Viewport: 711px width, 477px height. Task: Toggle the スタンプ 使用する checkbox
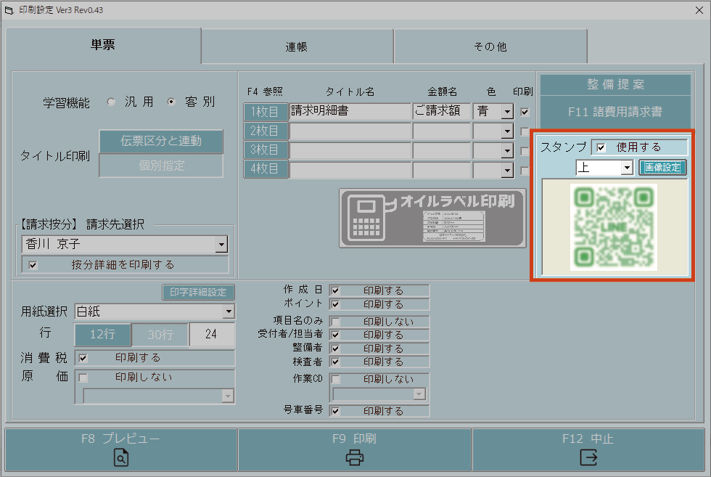click(601, 147)
